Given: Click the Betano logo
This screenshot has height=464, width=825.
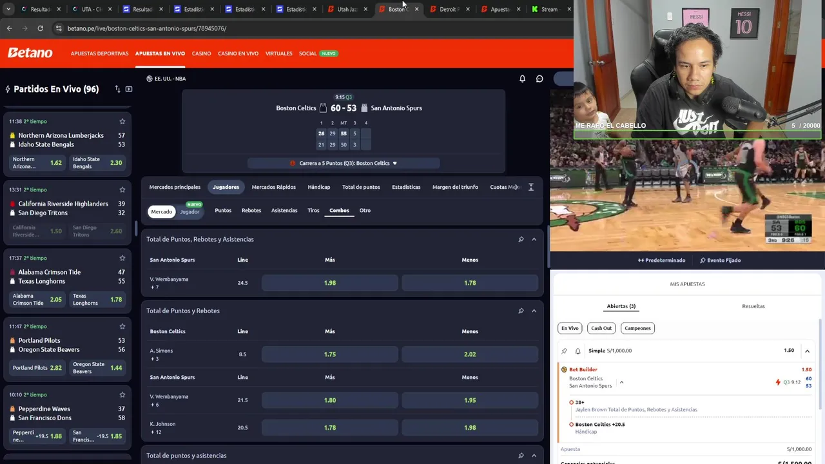Looking at the screenshot, I should pos(30,53).
